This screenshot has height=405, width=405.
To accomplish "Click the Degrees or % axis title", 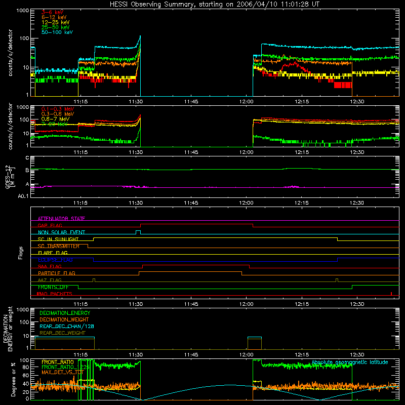I will [x=13, y=380].
